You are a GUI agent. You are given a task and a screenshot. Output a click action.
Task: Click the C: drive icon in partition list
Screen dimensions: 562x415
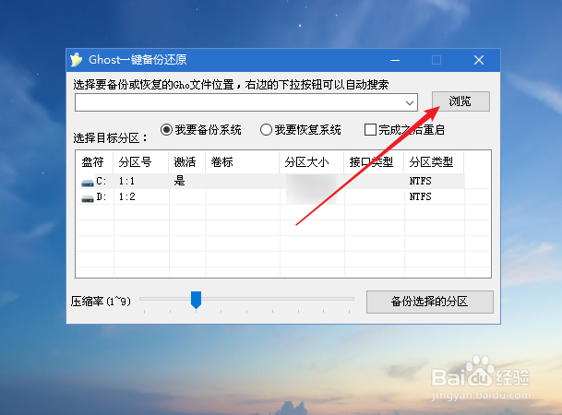click(x=88, y=183)
